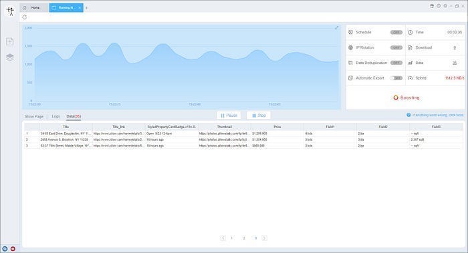Select the East Drive, Douglaston title cell
This screenshot has height=253, width=468.
66,134
